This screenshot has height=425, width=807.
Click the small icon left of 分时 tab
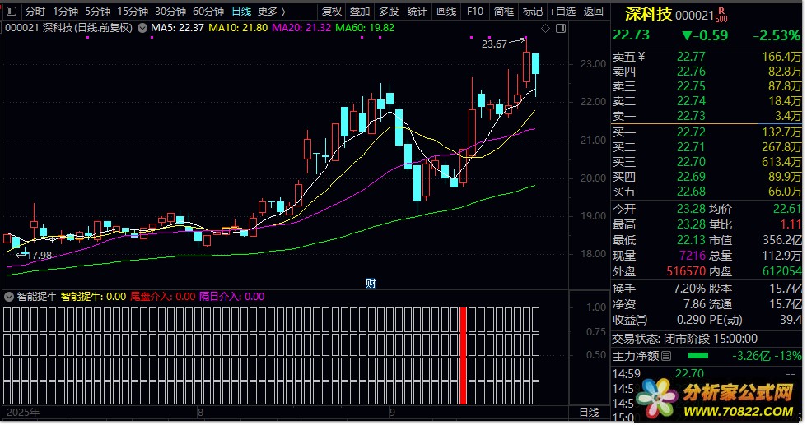tap(12, 12)
